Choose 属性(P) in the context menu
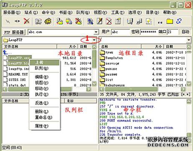 tap(45, 126)
